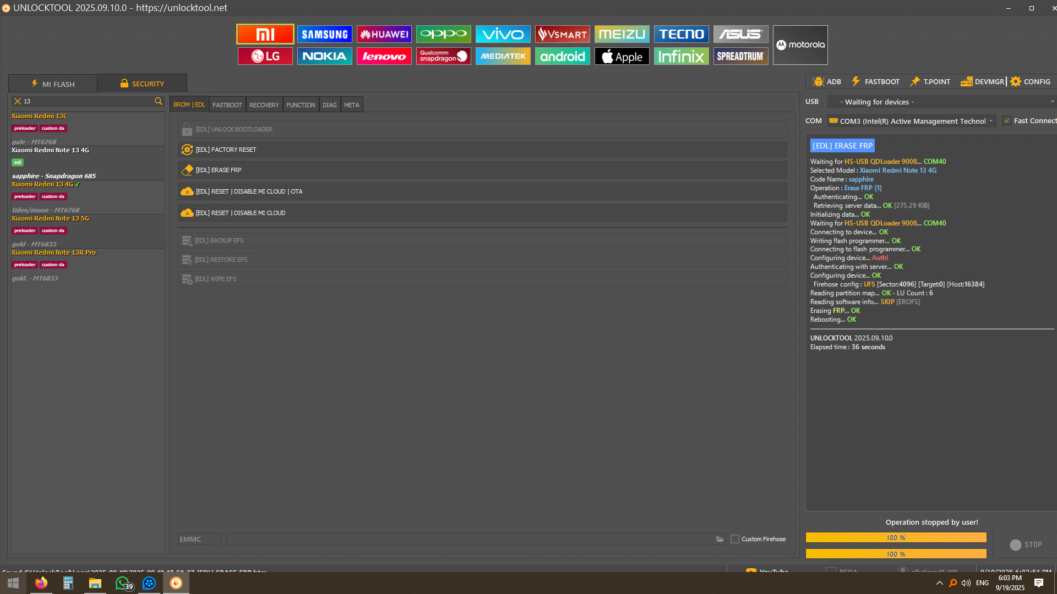The height and width of the screenshot is (594, 1057).
Task: Choose the Tecno brand logo
Action: (x=682, y=34)
